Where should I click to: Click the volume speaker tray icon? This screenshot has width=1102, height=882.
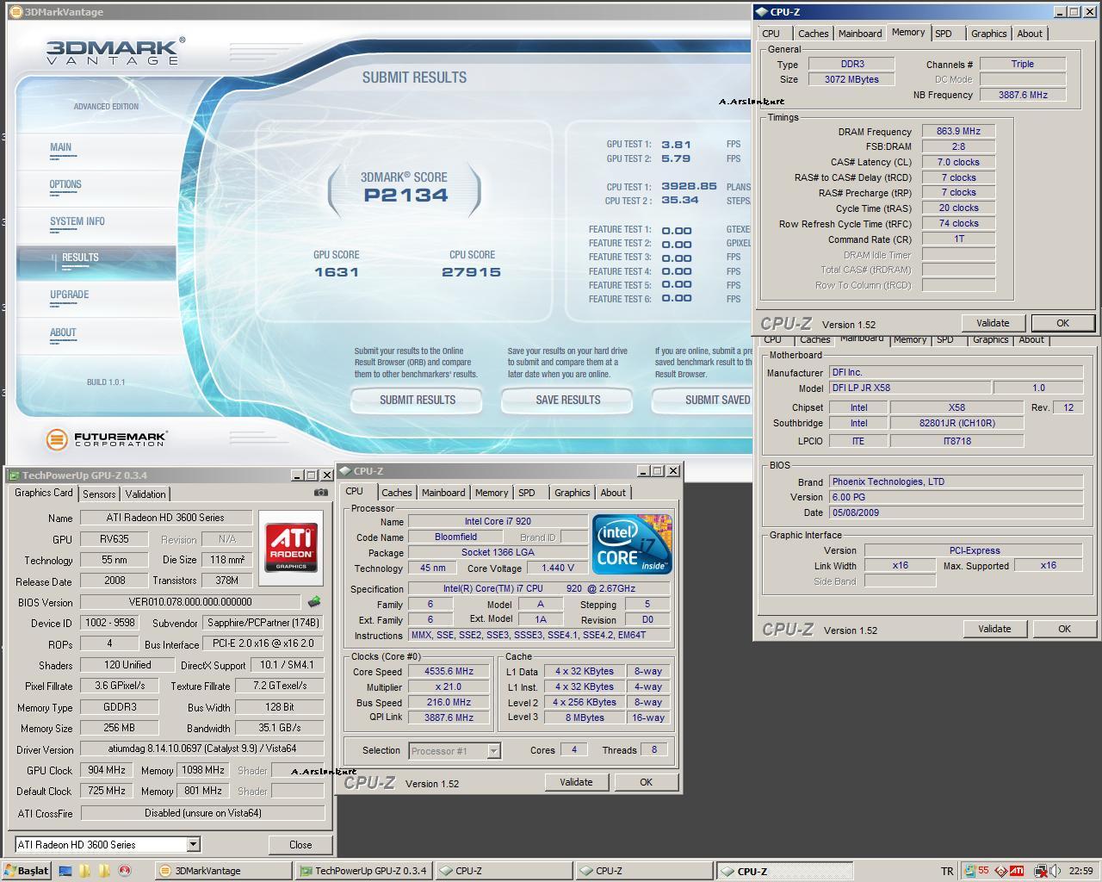pyautogui.click(x=1056, y=871)
